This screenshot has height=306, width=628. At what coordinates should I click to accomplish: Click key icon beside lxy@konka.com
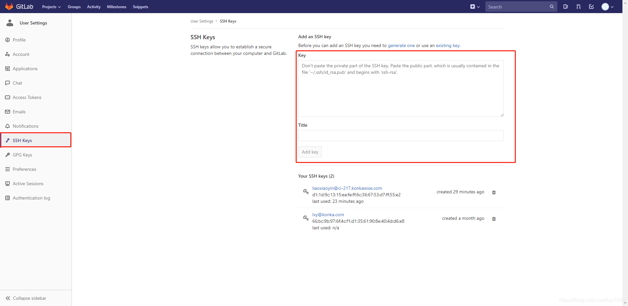point(306,218)
